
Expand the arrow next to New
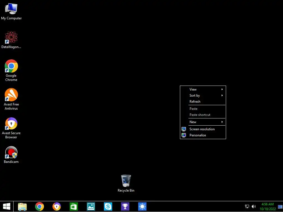(222, 122)
